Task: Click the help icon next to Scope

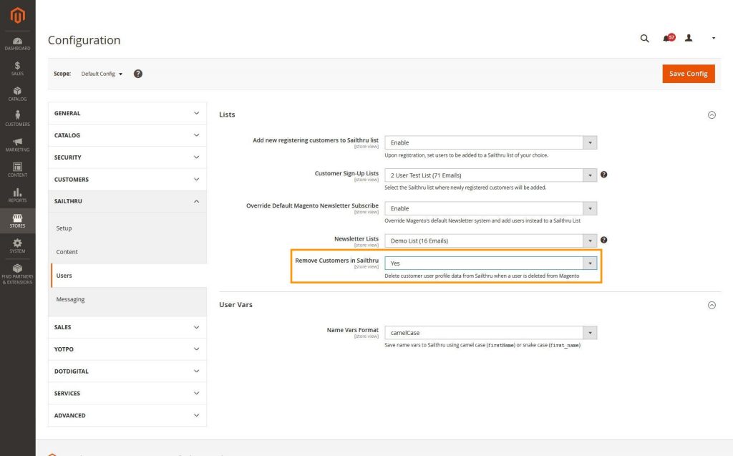Action: [138, 74]
